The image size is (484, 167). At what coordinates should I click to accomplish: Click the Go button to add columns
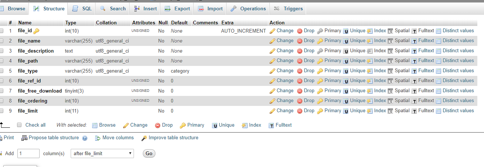tap(149, 153)
